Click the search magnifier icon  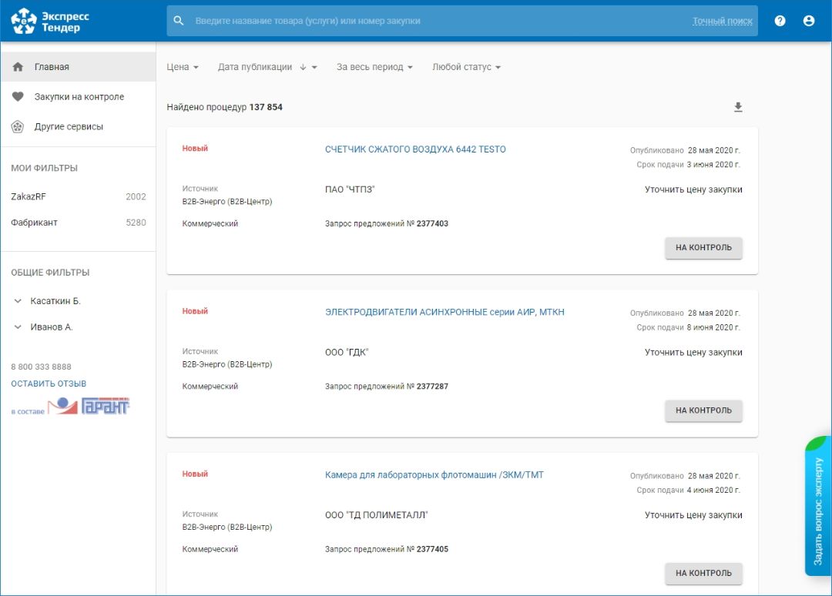(x=179, y=21)
